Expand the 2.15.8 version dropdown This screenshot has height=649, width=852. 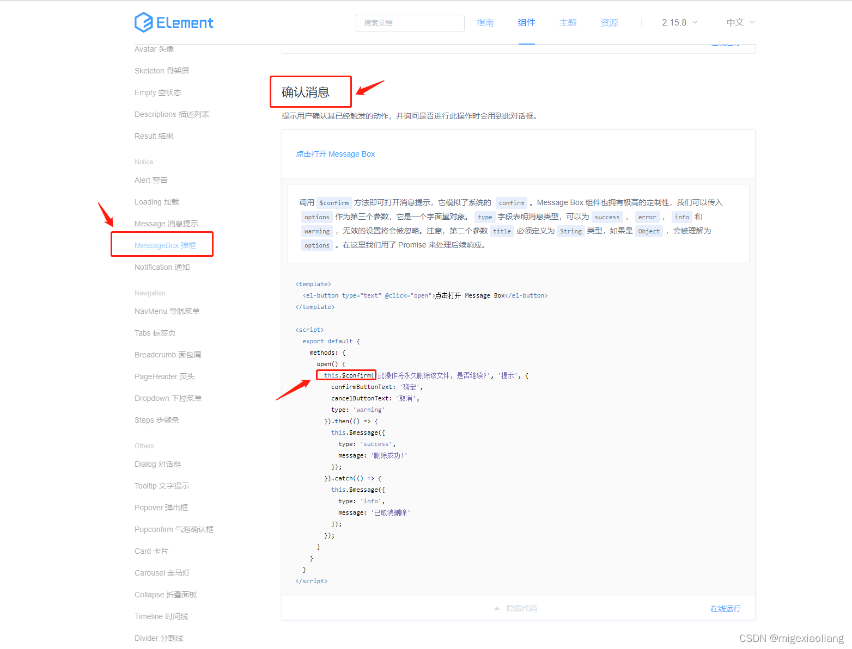(x=679, y=22)
